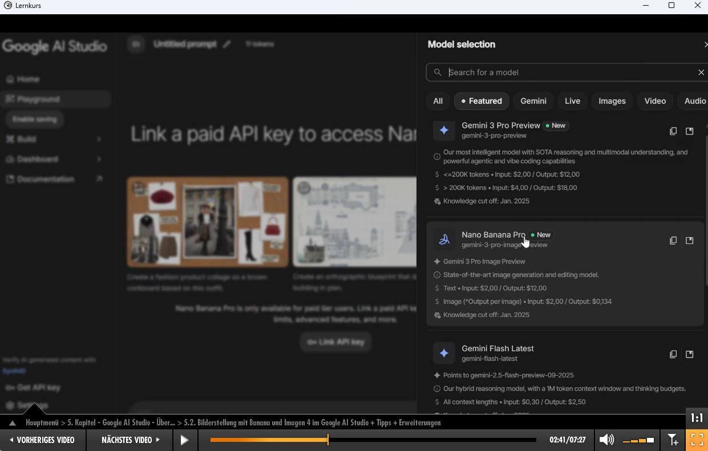Expand the main menu breadcrumb arrow
The width and height of the screenshot is (708, 451).
(x=11, y=423)
